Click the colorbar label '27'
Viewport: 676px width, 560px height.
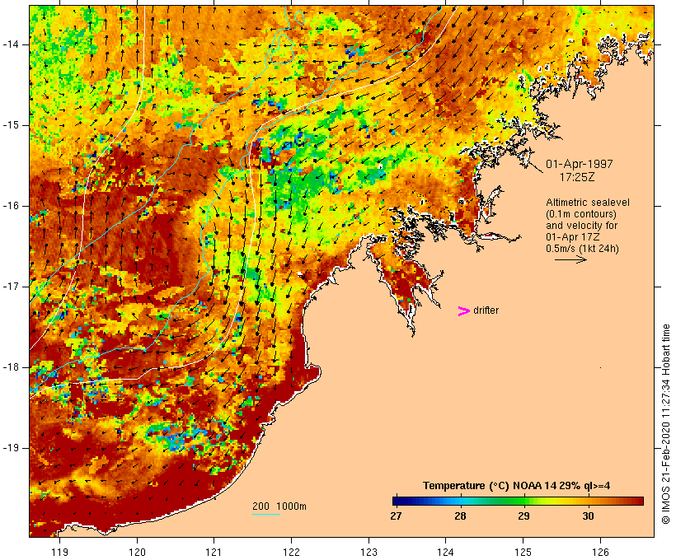click(x=396, y=516)
